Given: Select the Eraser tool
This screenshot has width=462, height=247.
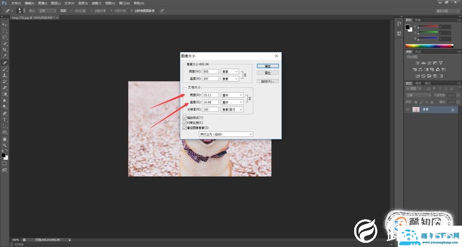Looking at the screenshot, I should pos(4,88).
